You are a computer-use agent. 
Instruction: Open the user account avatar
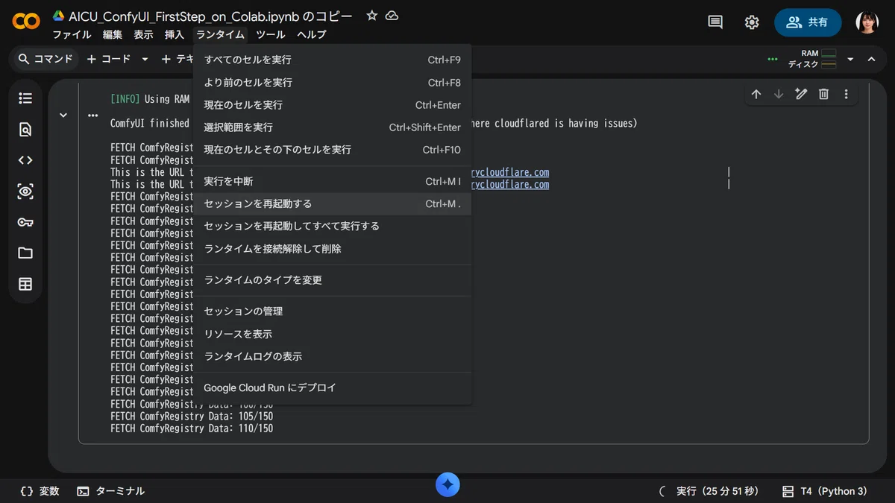pos(867,22)
